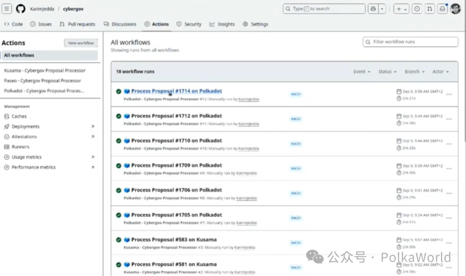466x276 pixels.
Task: Open run Process Proposal #1710 on Polkadot
Action: click(x=176, y=141)
